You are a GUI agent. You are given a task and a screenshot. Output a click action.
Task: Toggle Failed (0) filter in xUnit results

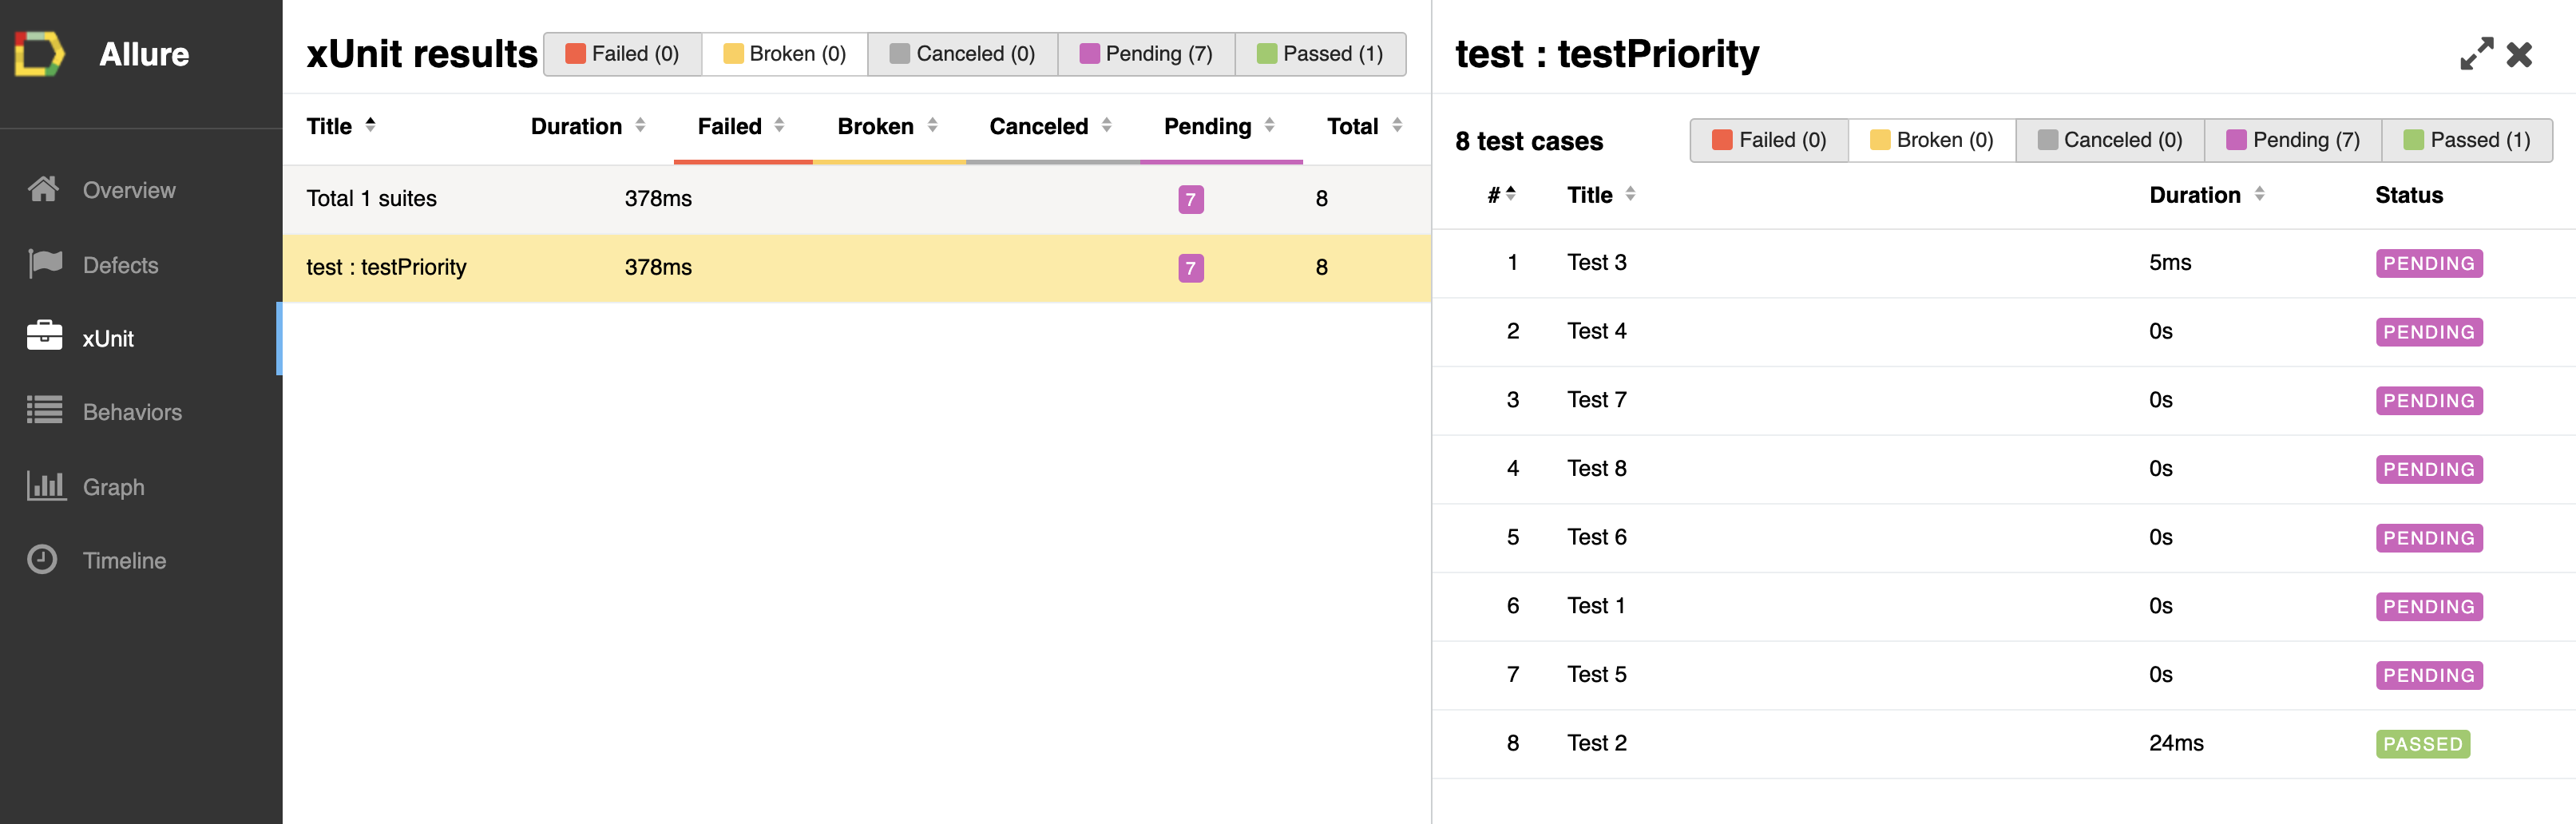622,54
